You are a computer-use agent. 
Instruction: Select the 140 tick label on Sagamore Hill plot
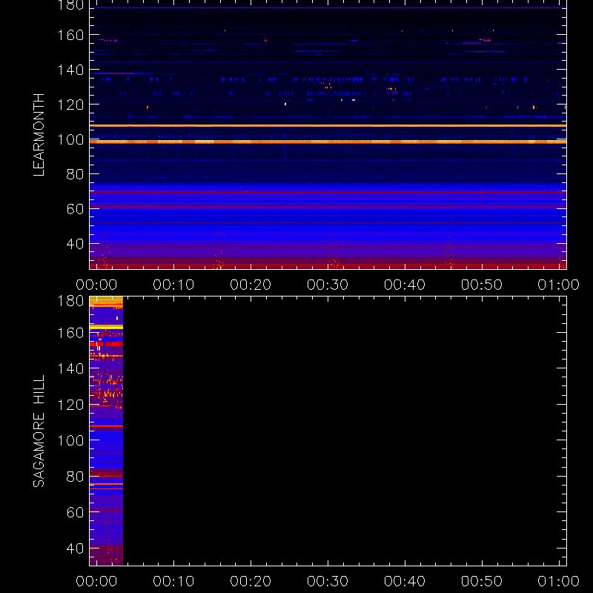[x=70, y=368]
